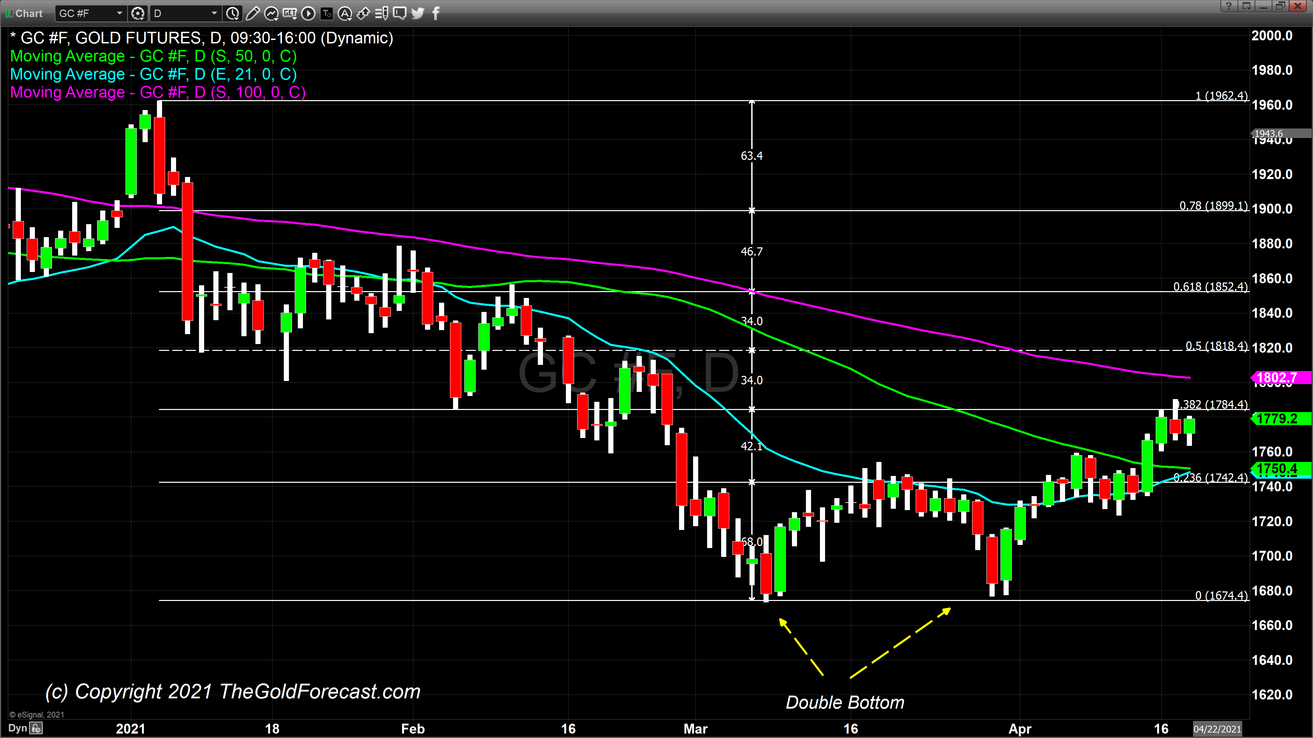This screenshot has width=1313, height=738.
Task: Click the 1779.2 green price tag
Action: [x=1281, y=419]
